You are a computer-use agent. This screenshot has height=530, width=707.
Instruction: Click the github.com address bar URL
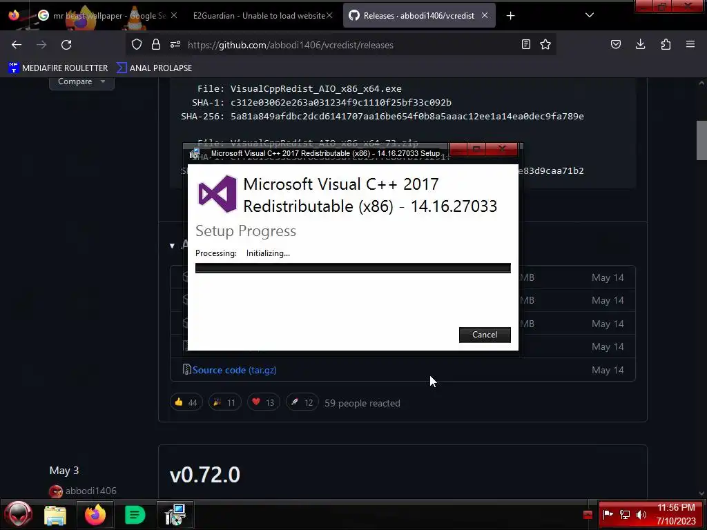pyautogui.click(x=291, y=45)
